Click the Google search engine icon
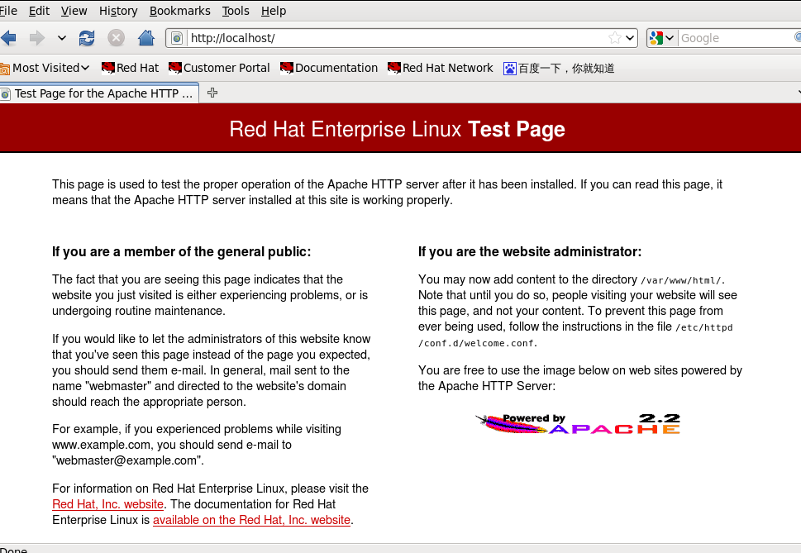 (x=656, y=38)
